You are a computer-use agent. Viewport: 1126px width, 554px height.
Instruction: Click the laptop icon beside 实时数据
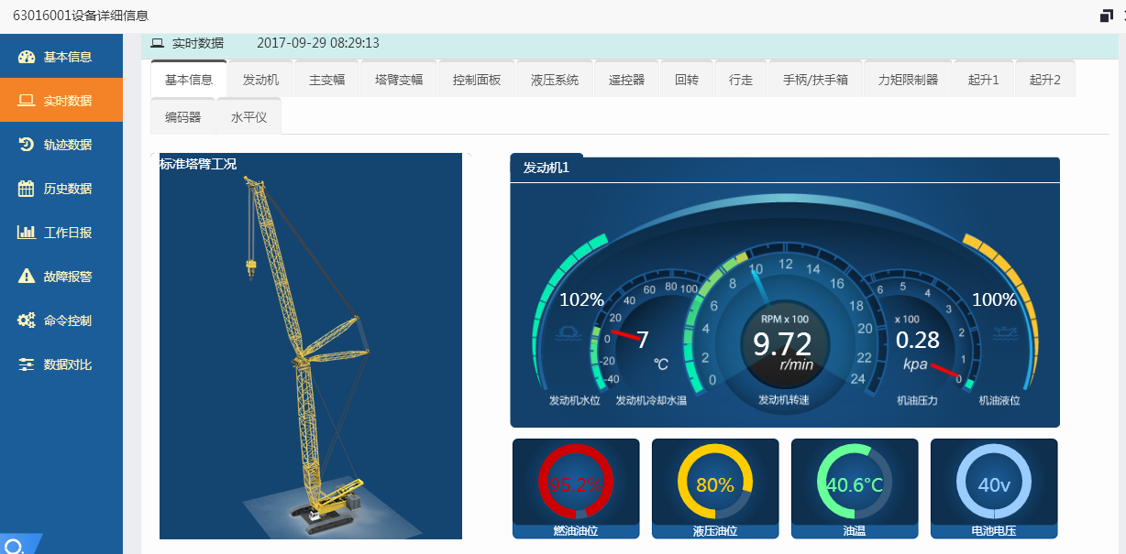click(27, 101)
